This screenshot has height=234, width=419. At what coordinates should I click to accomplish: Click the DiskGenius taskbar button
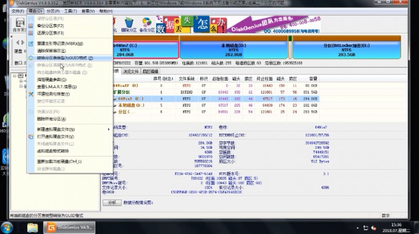click(x=69, y=228)
